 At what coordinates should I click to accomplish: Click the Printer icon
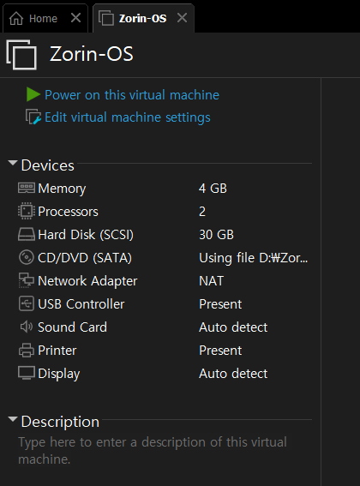point(27,351)
